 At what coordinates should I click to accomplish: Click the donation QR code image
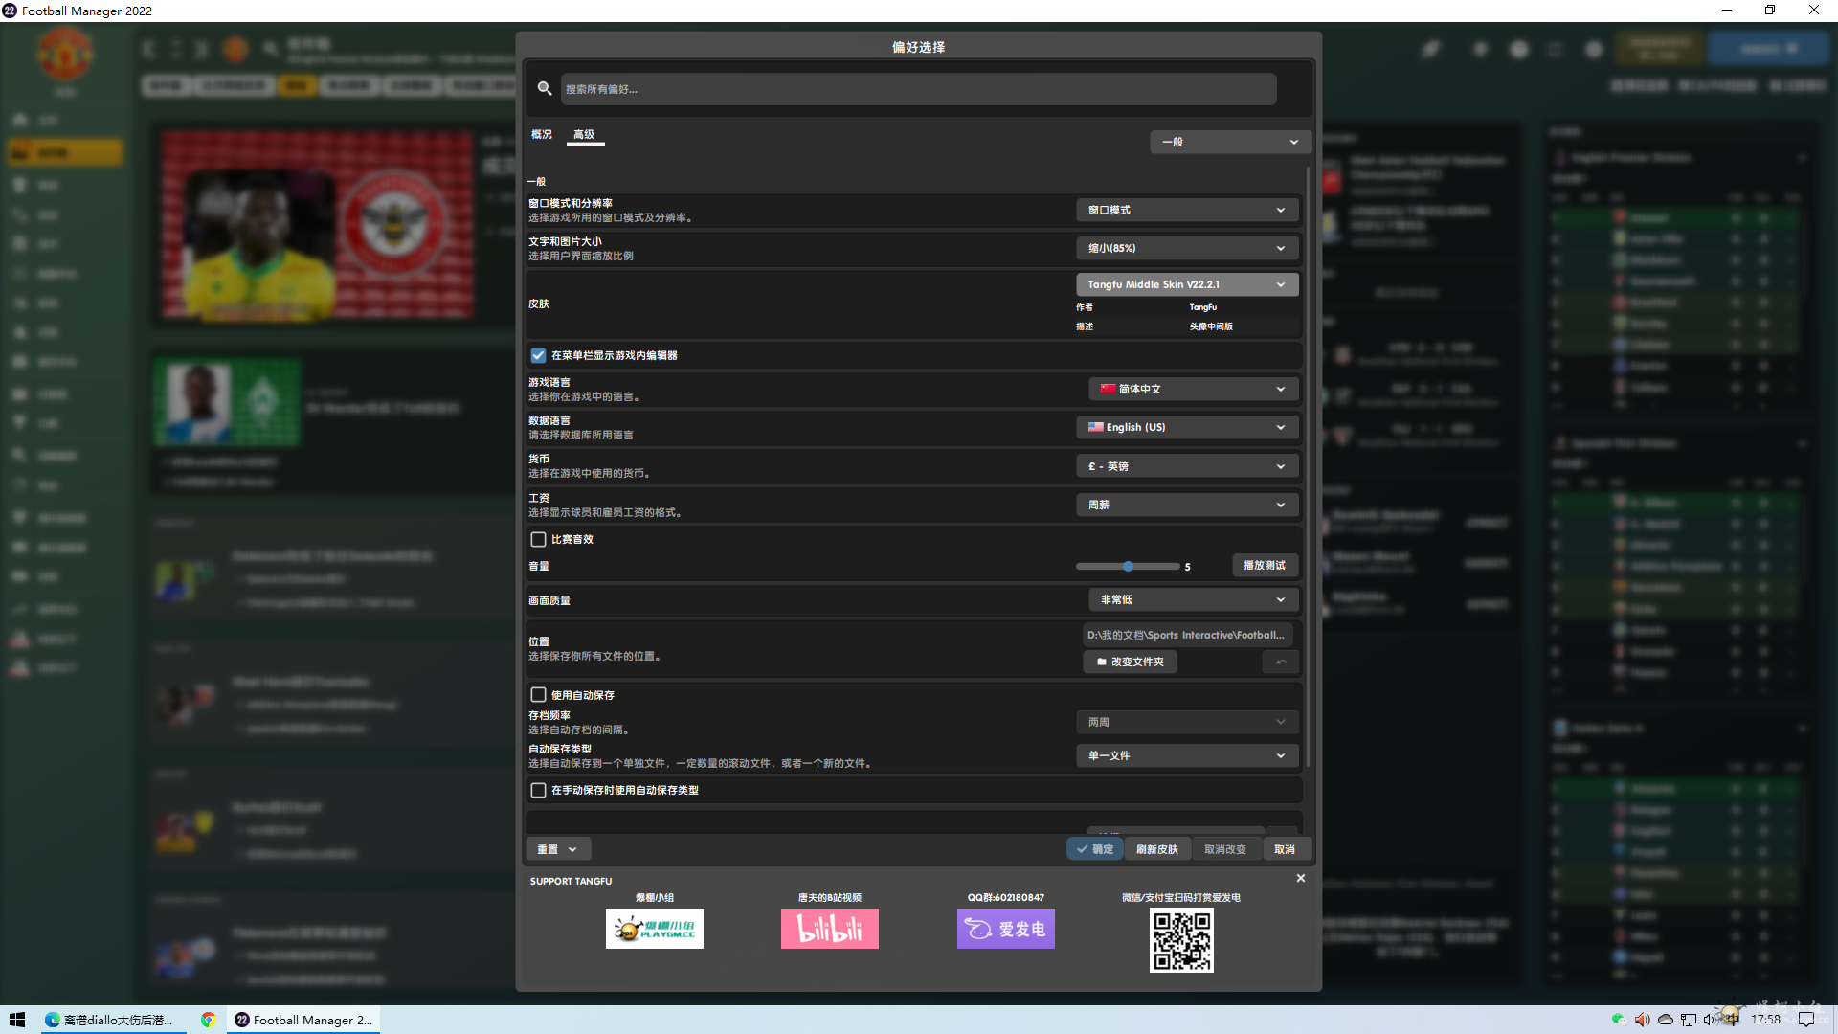[x=1181, y=941]
